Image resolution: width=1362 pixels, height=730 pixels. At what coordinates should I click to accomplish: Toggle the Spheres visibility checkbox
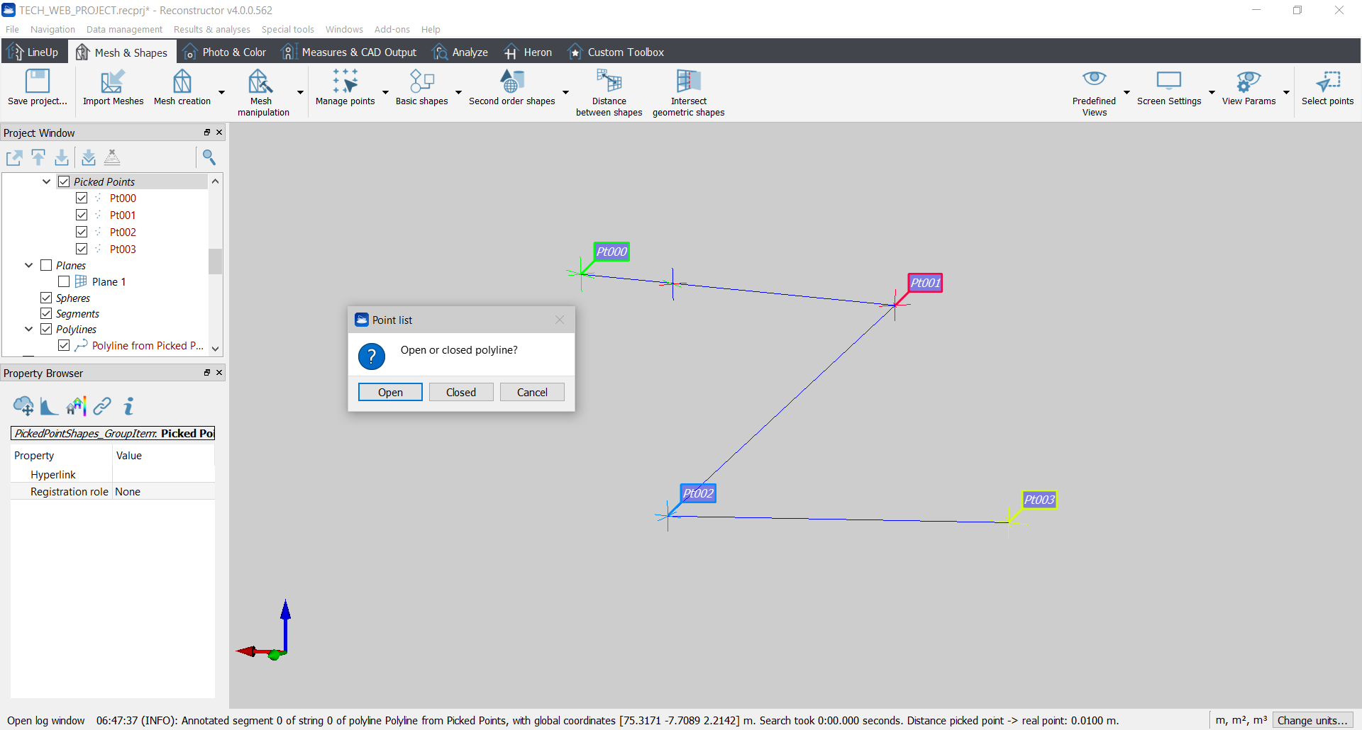[46, 298]
